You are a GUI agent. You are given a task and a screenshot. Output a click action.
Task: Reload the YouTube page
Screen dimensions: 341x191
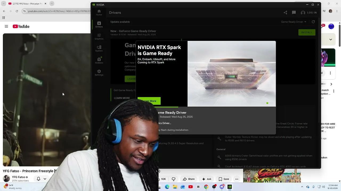point(17,11)
